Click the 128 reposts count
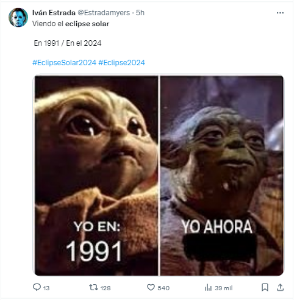The height and width of the screenshot is (300, 297). (106, 288)
